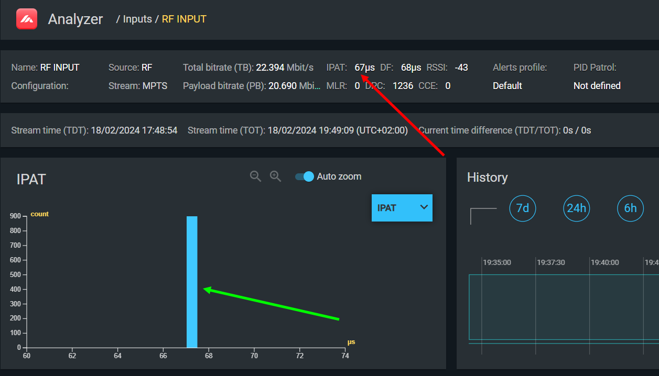The image size is (659, 376).
Task: Click the 19:40:00 history timeline marker
Action: click(604, 262)
